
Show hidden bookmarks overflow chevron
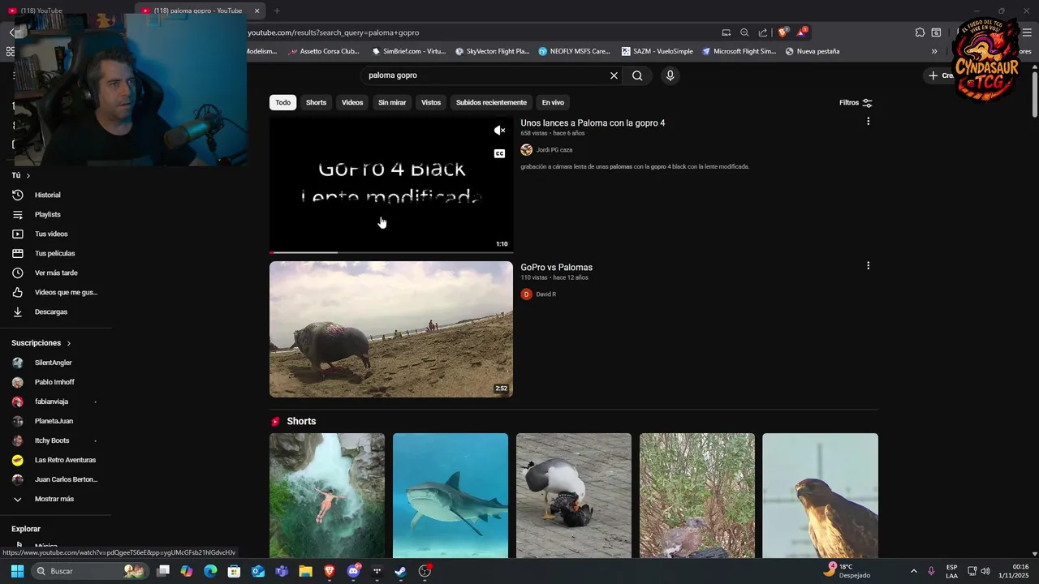pyautogui.click(x=934, y=51)
